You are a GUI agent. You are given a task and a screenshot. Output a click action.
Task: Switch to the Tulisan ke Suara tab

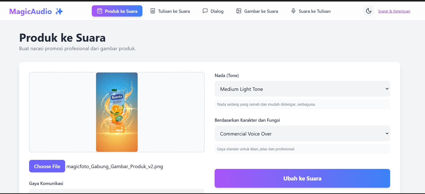click(174, 11)
